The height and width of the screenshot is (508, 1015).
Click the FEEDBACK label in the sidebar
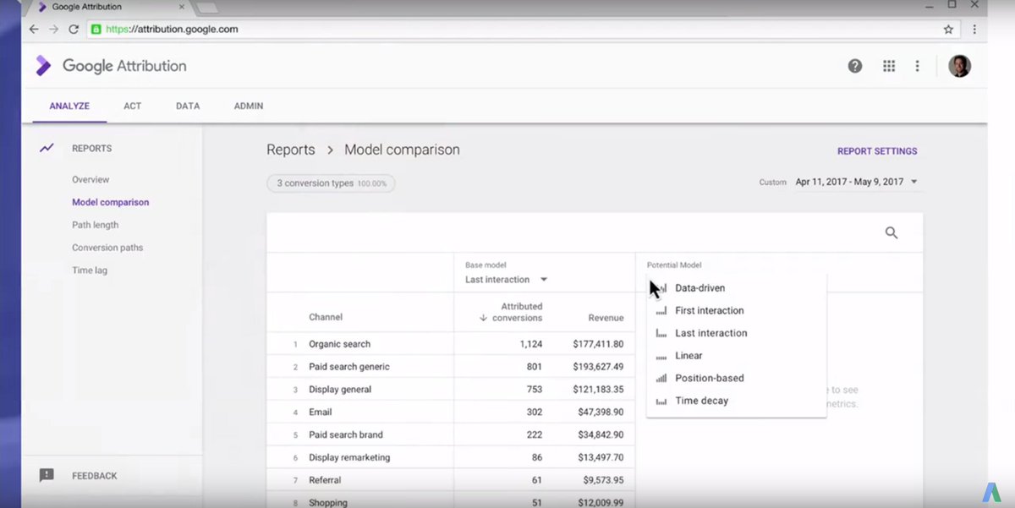coord(95,475)
